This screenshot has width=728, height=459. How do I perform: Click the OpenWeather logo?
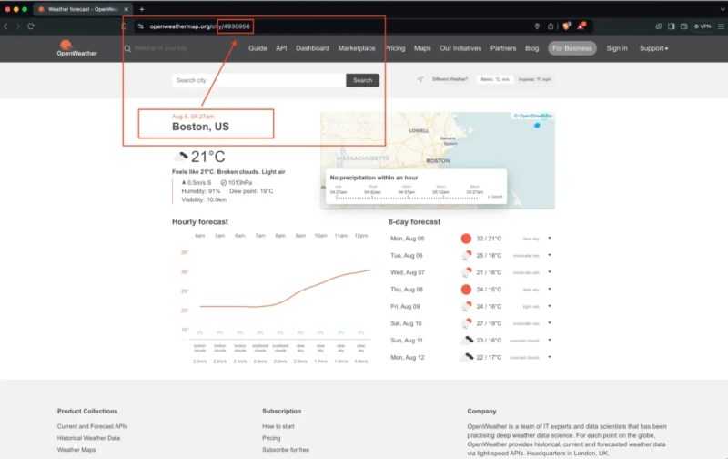[76, 48]
